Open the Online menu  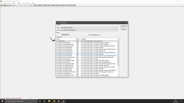[9, 3]
